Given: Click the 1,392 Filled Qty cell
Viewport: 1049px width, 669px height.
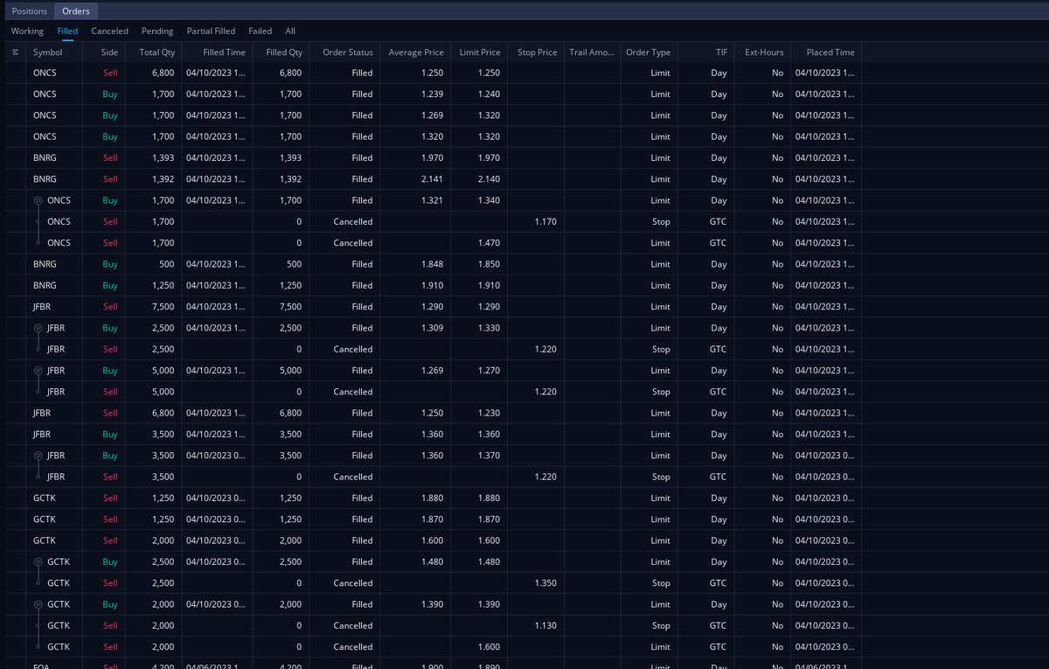Looking at the screenshot, I should tap(291, 179).
